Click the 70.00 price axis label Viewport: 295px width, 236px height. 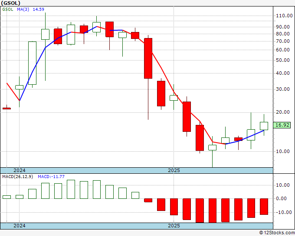click(283, 41)
